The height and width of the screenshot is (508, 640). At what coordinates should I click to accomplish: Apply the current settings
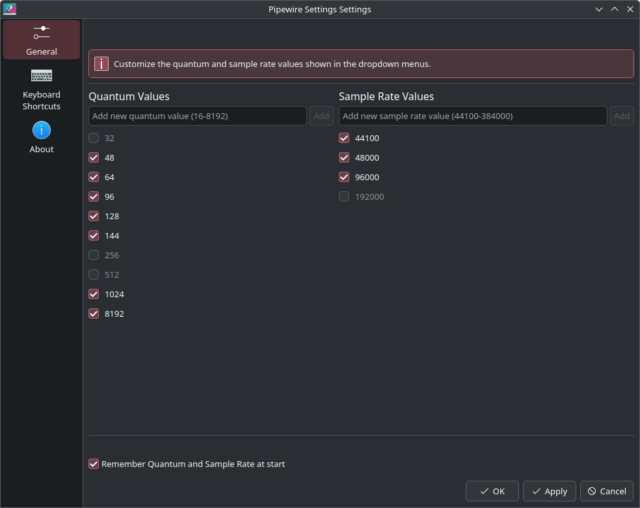(x=550, y=491)
